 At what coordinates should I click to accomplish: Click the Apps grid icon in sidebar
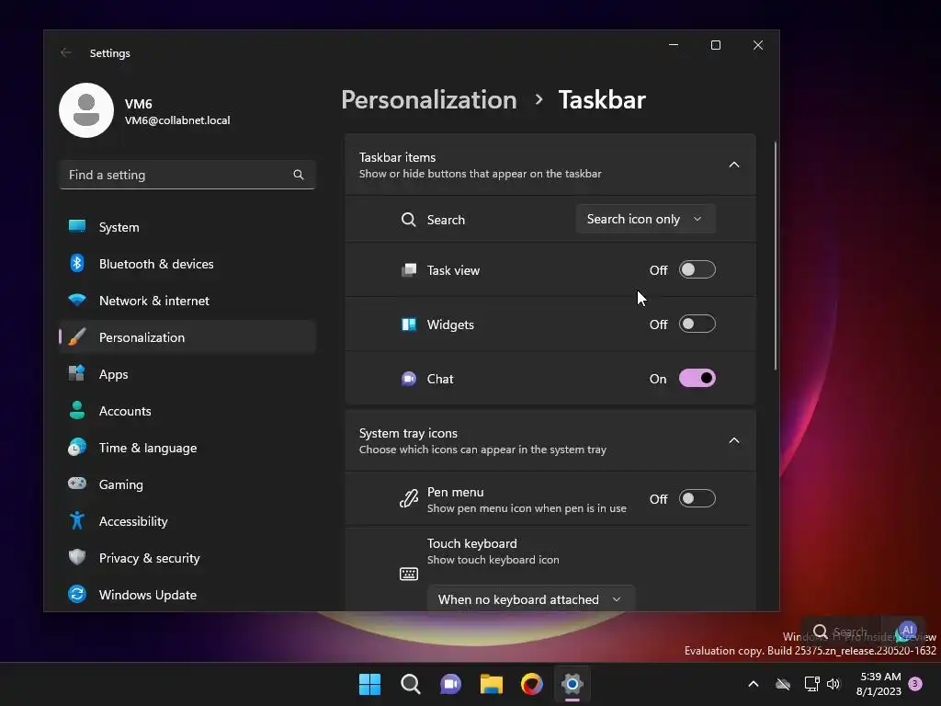[77, 373]
